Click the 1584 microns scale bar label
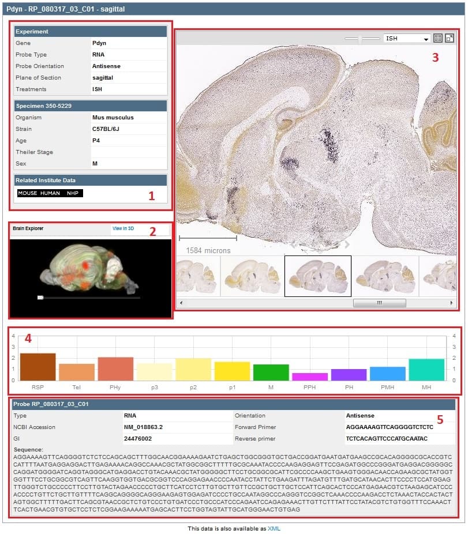Screen dimensions: 468x534 pos(208,251)
